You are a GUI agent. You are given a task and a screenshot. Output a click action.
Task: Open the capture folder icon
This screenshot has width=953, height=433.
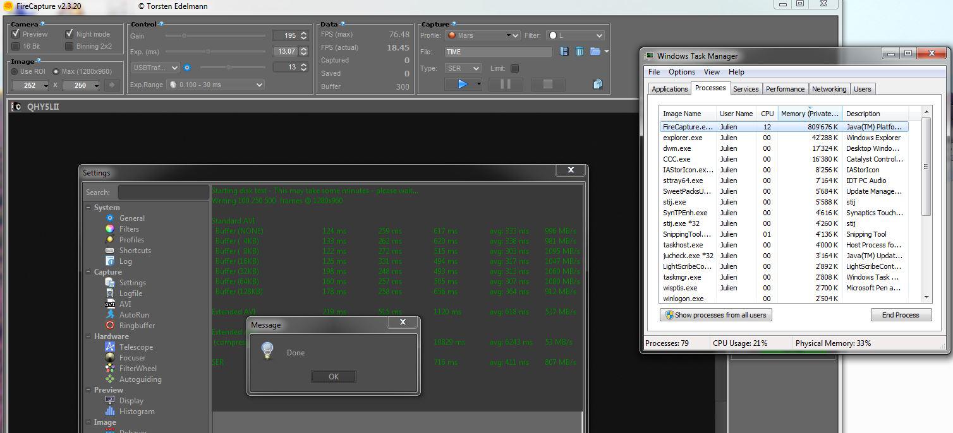595,52
